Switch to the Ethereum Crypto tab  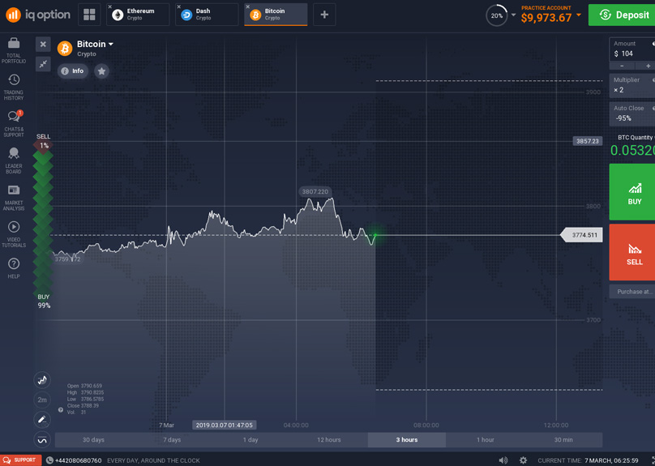(x=139, y=15)
